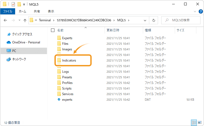The image size is (204, 126).
Task: Click the MQL5 breadcrumb segment
Action: click(x=121, y=20)
